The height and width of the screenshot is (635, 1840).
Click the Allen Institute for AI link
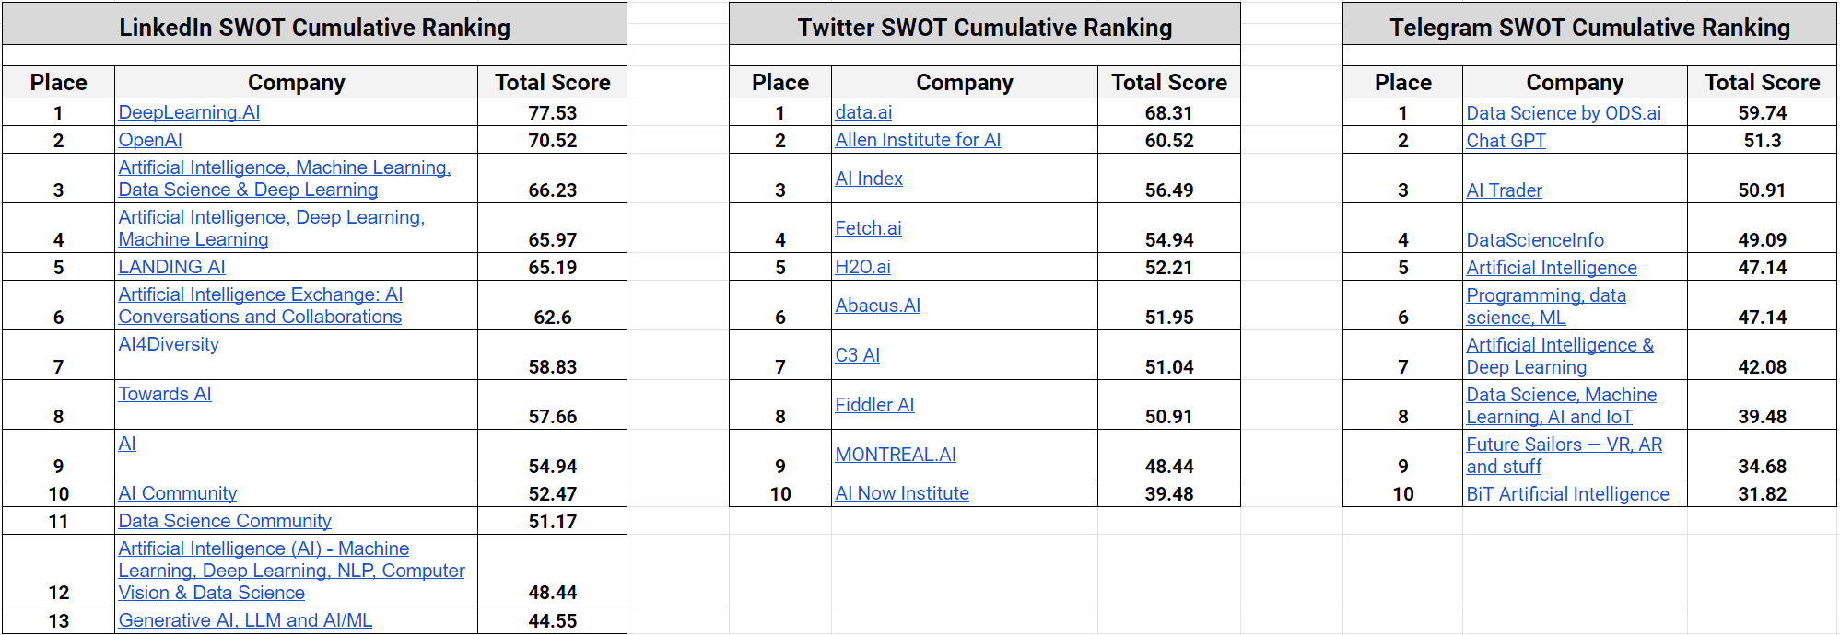[x=918, y=140]
